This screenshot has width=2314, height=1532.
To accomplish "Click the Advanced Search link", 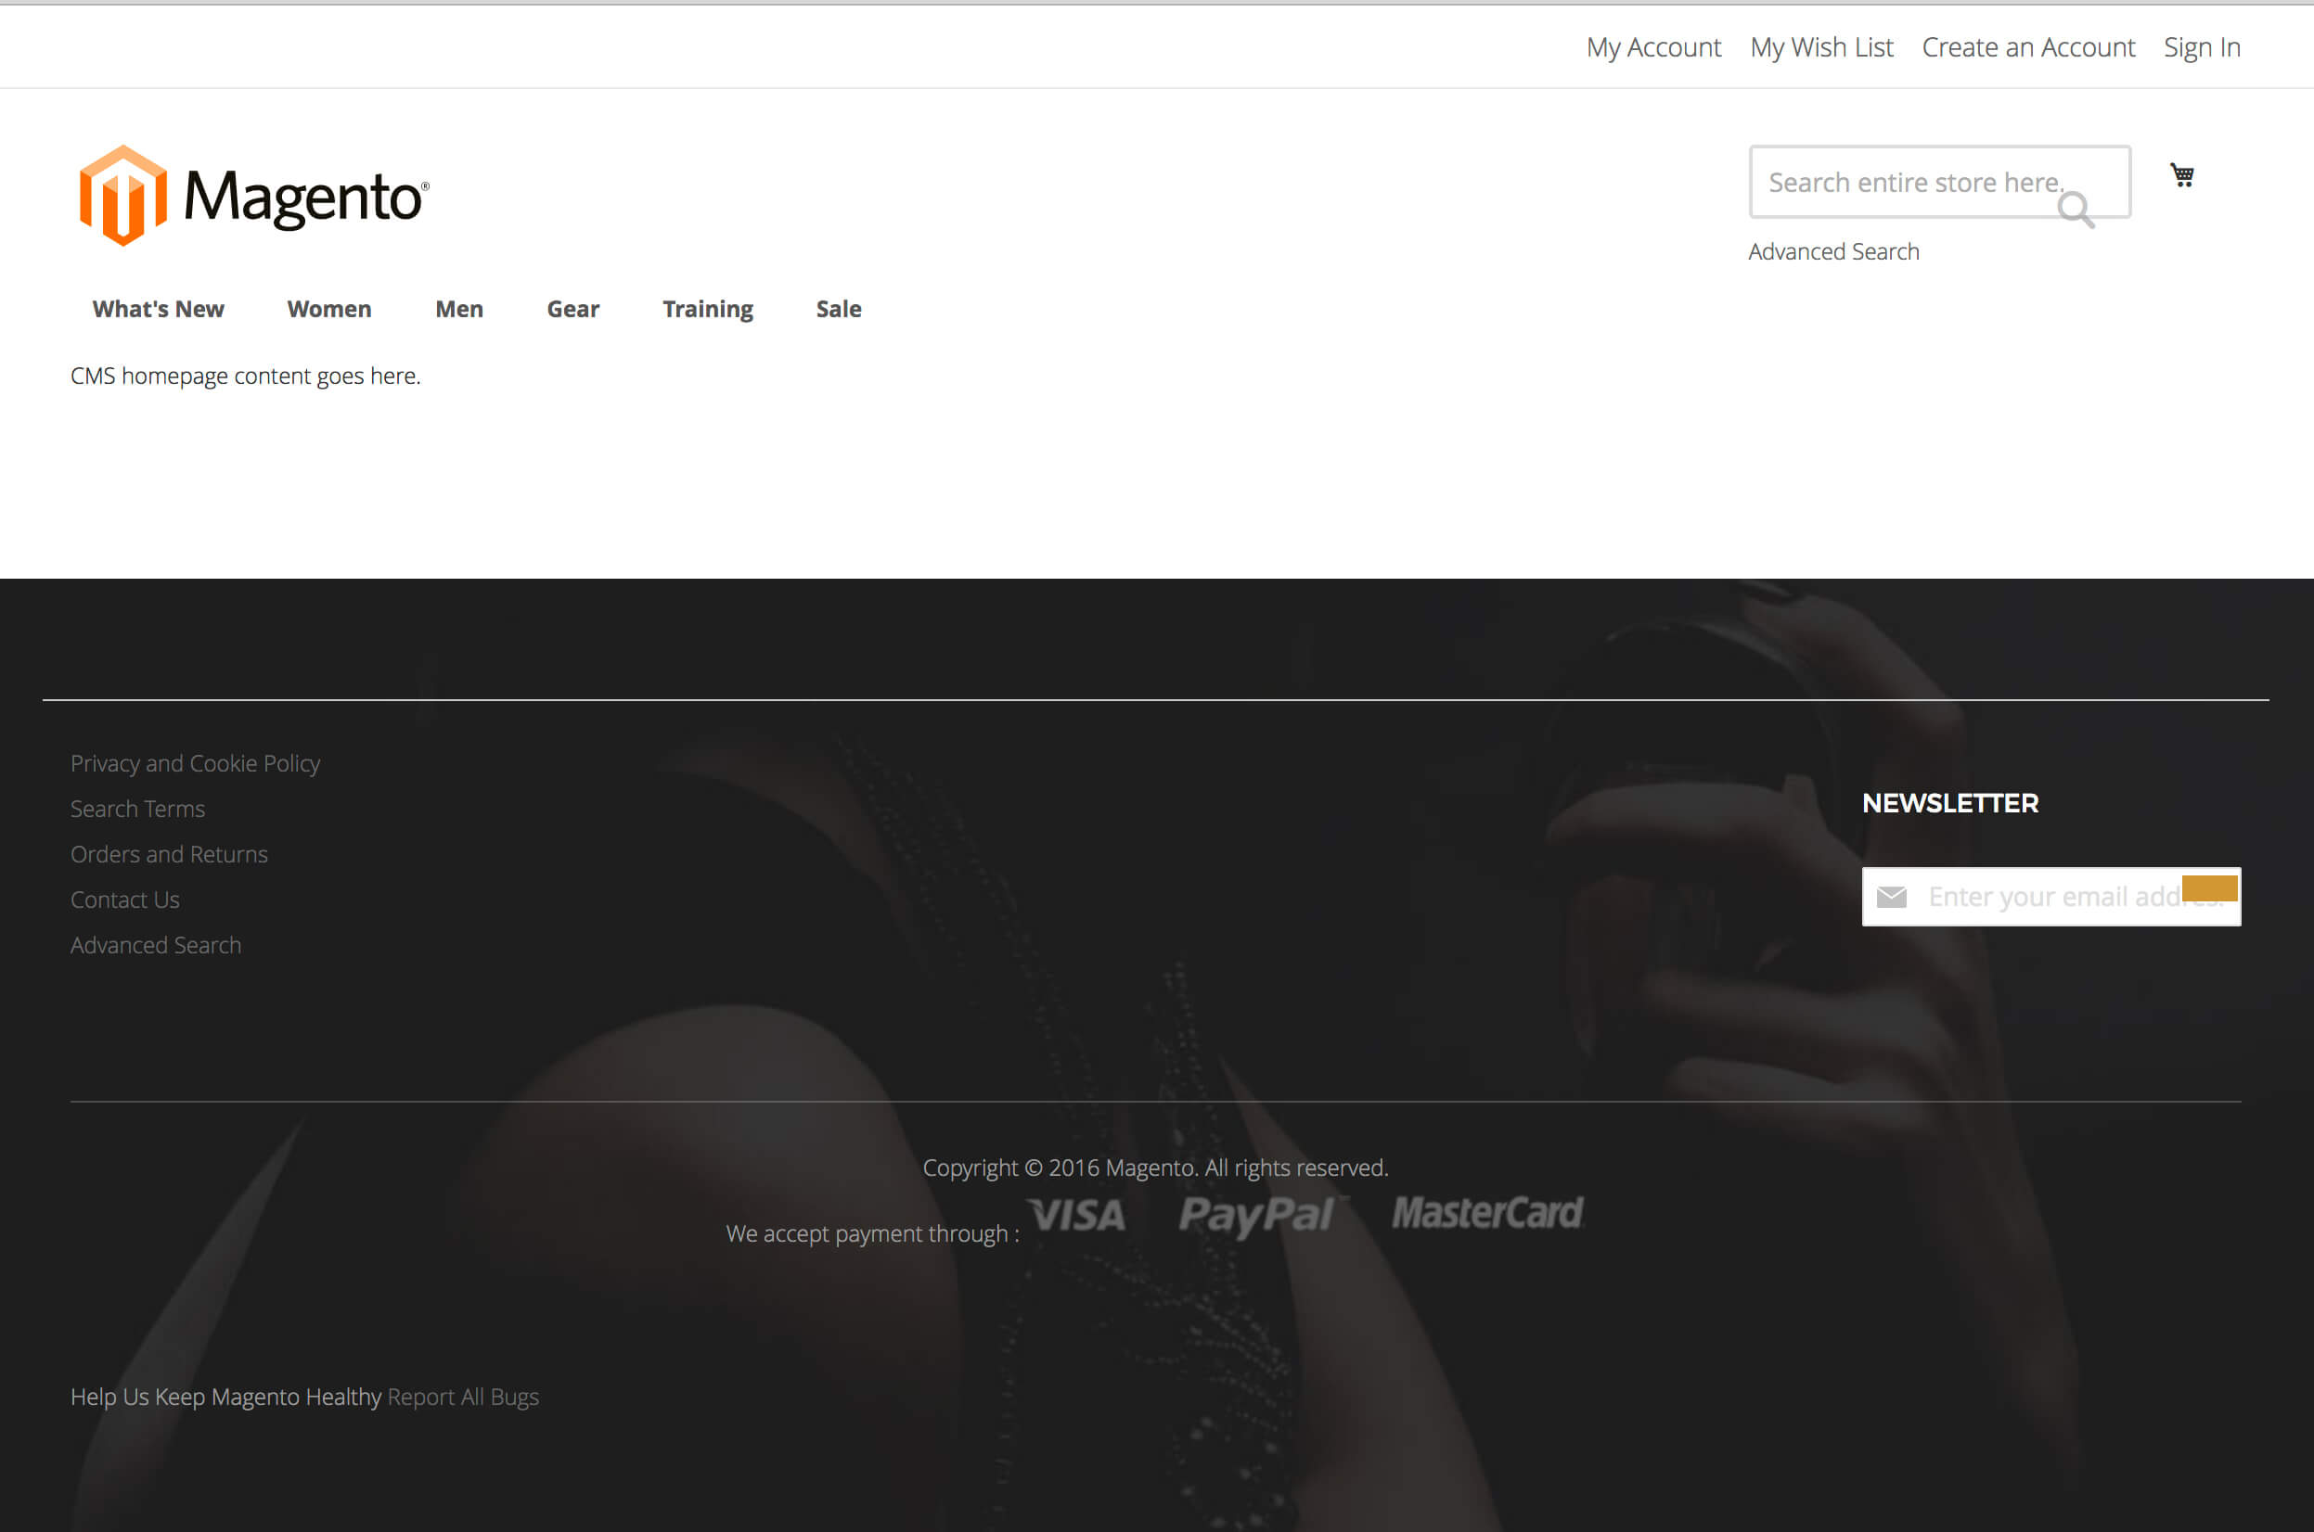I will coord(1833,251).
